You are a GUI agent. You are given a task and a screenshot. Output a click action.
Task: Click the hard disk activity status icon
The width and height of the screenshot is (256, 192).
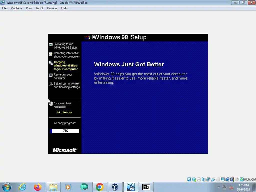pyautogui.click(x=189, y=179)
